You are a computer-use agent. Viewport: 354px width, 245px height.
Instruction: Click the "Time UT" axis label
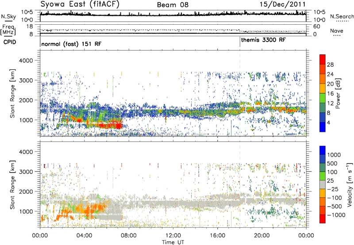[x=173, y=242]
